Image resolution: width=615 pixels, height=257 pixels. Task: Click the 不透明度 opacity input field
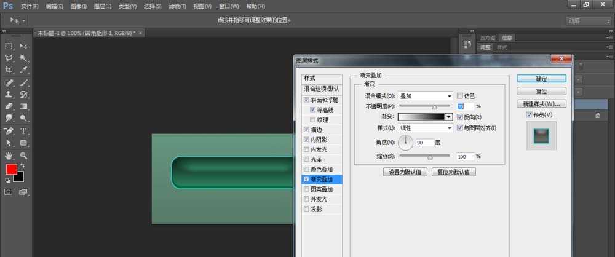[464, 106]
